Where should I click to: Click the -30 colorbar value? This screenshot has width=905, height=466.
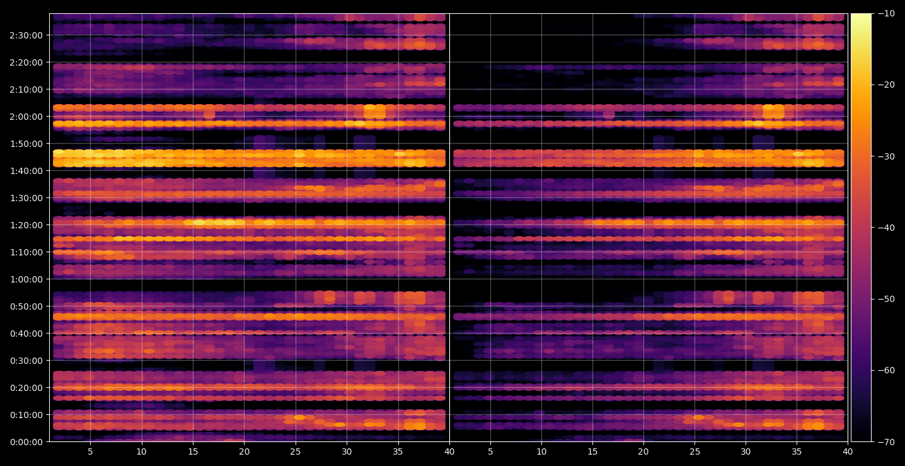(885, 156)
